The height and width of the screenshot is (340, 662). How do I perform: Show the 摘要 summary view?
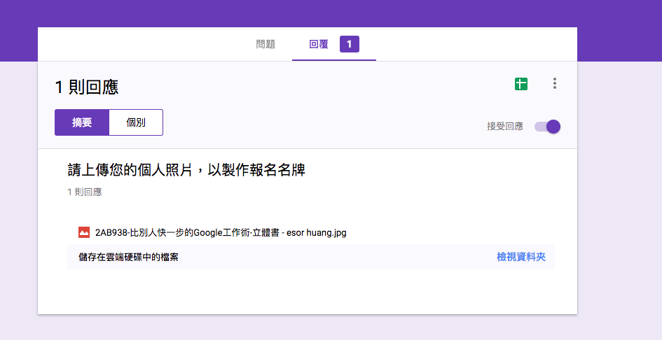pos(82,122)
